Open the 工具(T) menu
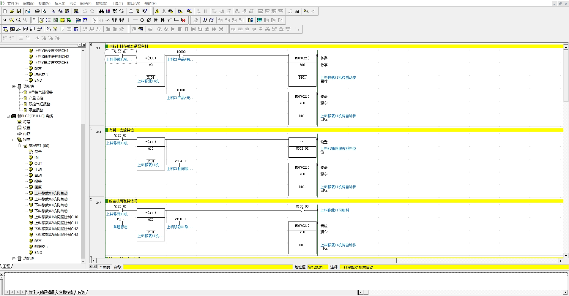The image size is (569, 296). tap(117, 4)
